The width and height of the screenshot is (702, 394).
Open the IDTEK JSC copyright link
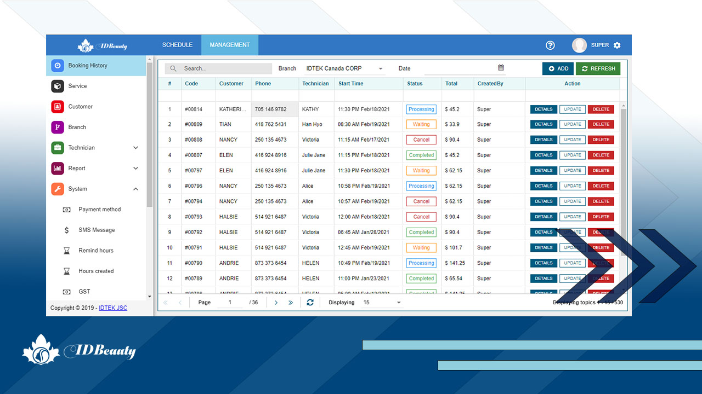[112, 308]
